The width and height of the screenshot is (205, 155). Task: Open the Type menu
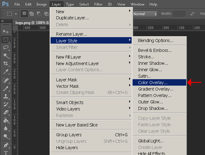[70, 4]
